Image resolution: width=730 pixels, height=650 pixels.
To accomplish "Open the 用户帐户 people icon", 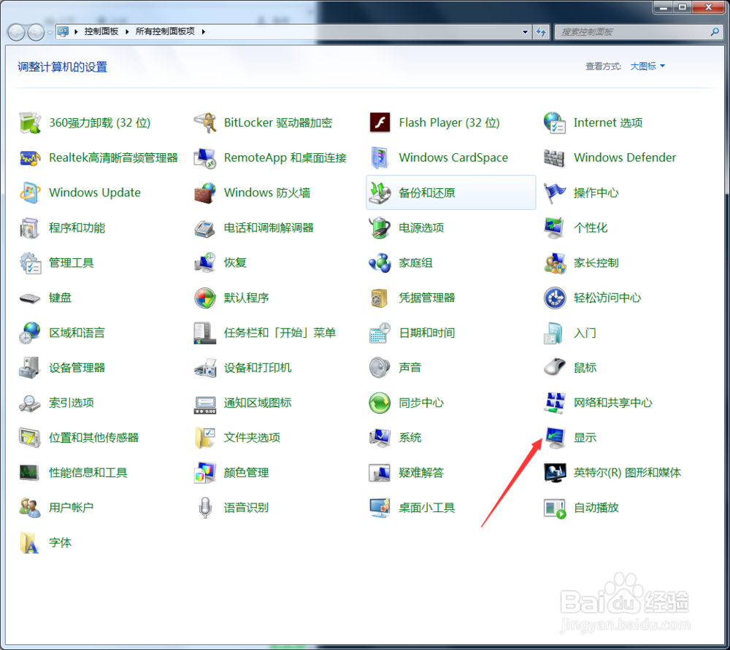I will [x=30, y=508].
